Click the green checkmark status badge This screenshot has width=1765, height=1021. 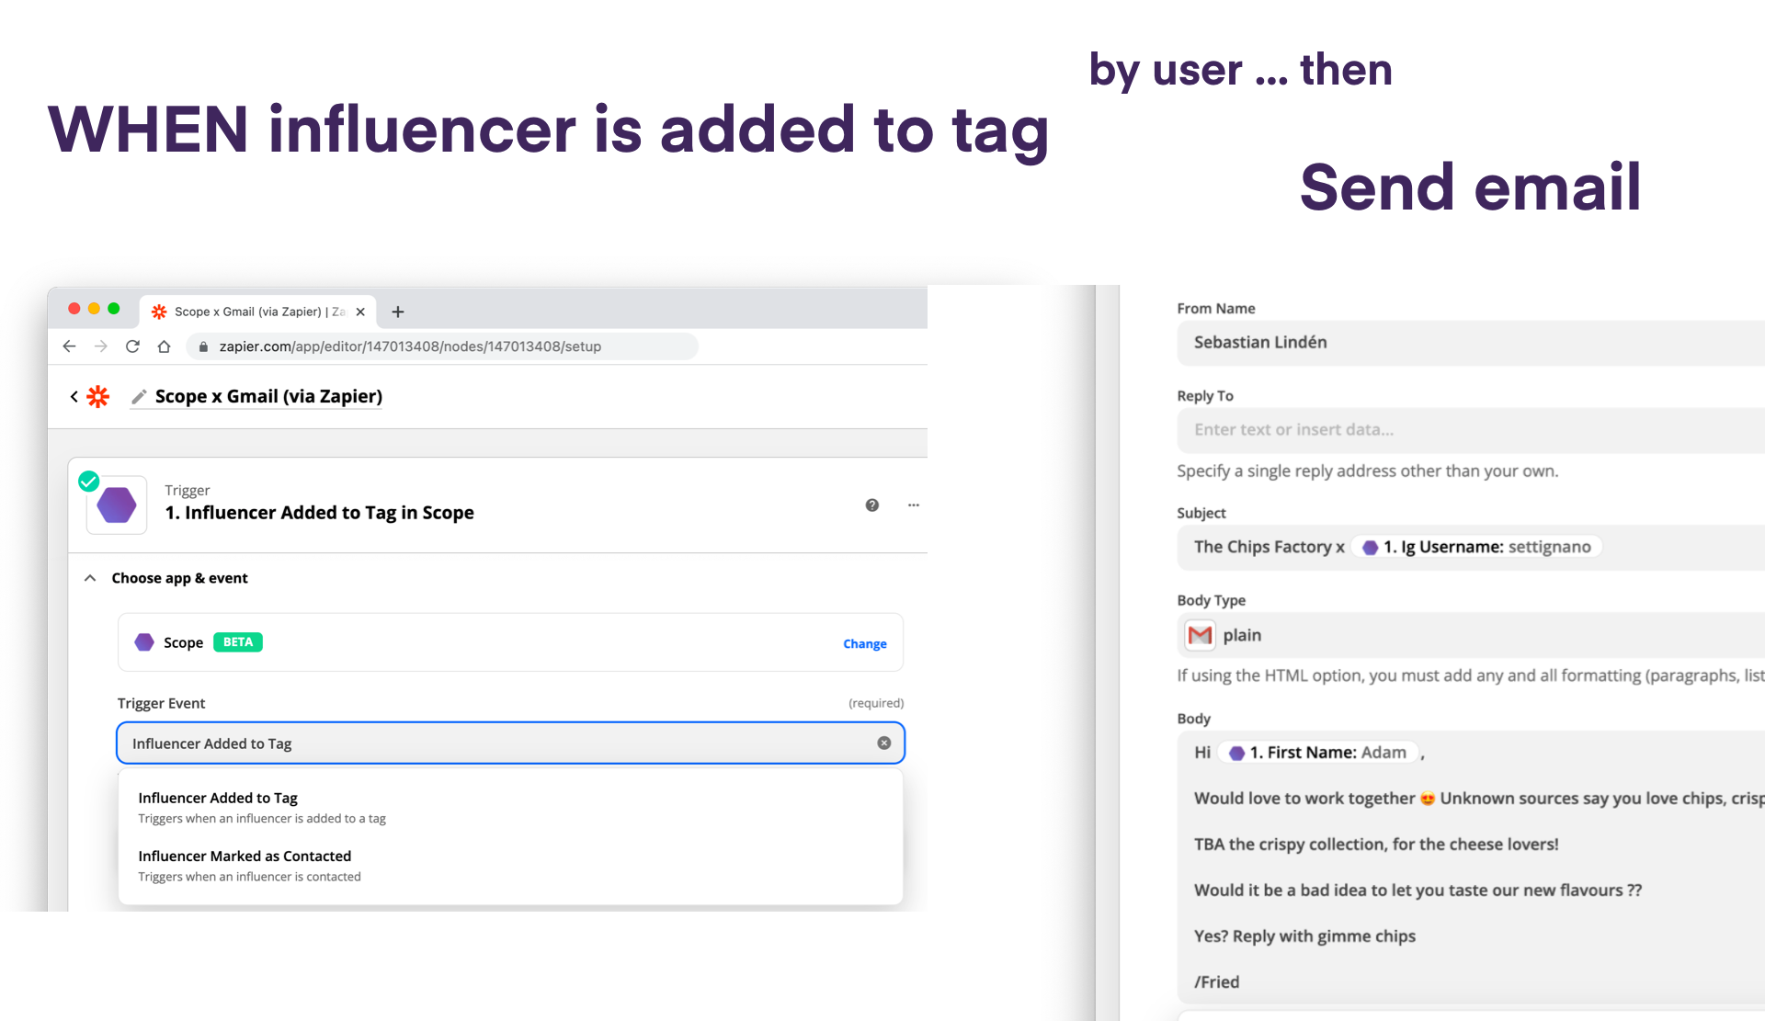(x=89, y=481)
